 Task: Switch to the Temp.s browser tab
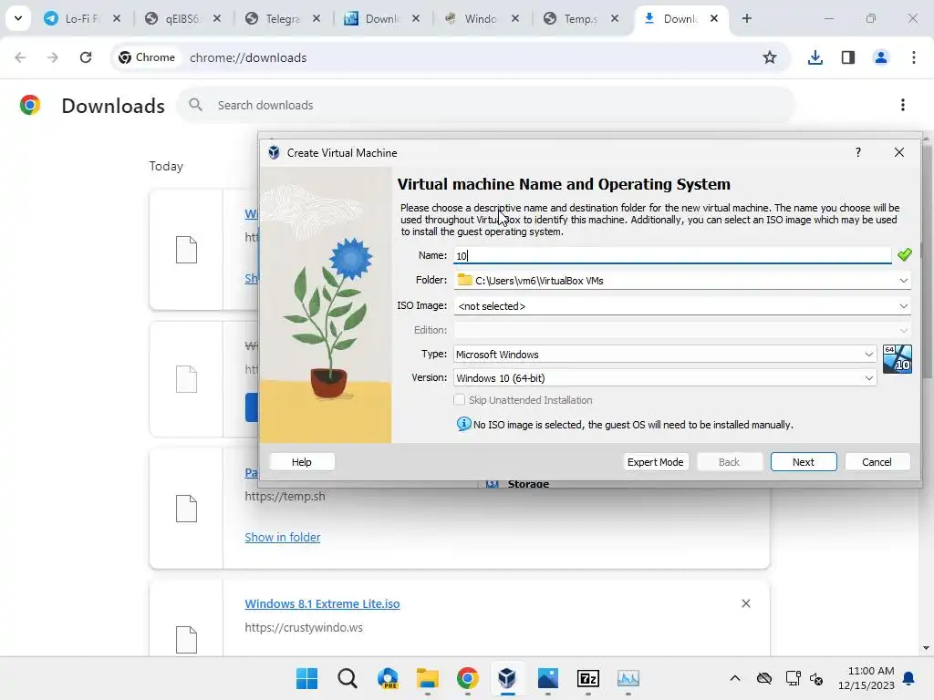point(579,19)
